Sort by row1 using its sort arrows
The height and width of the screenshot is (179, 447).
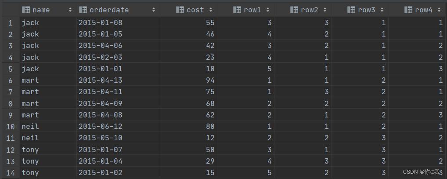pos(268,10)
